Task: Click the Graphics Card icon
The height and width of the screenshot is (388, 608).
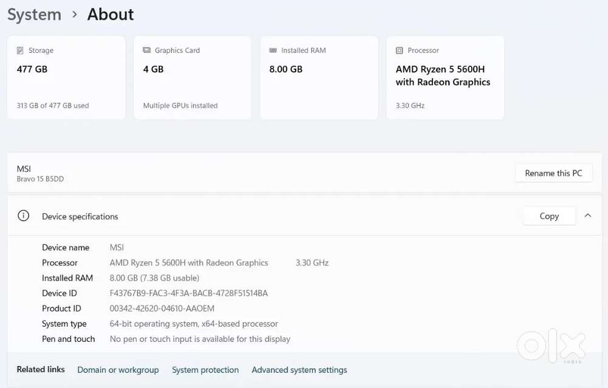Action: coord(147,50)
